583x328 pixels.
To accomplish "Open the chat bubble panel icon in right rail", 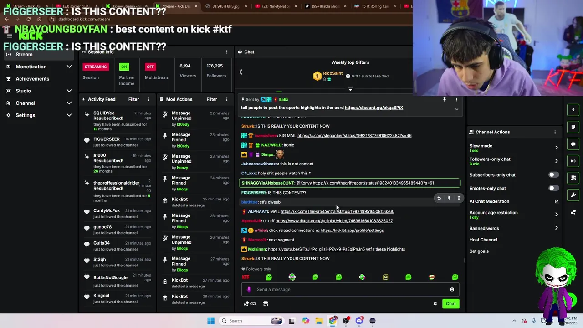I will click(573, 144).
